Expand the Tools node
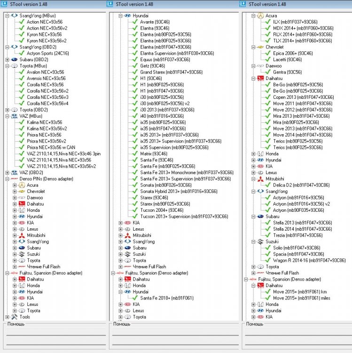352x353 pixels. [7, 317]
